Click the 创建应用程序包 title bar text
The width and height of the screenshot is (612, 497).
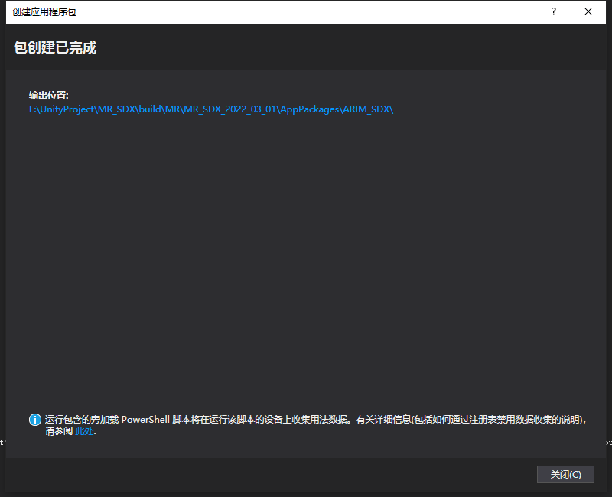pos(46,11)
